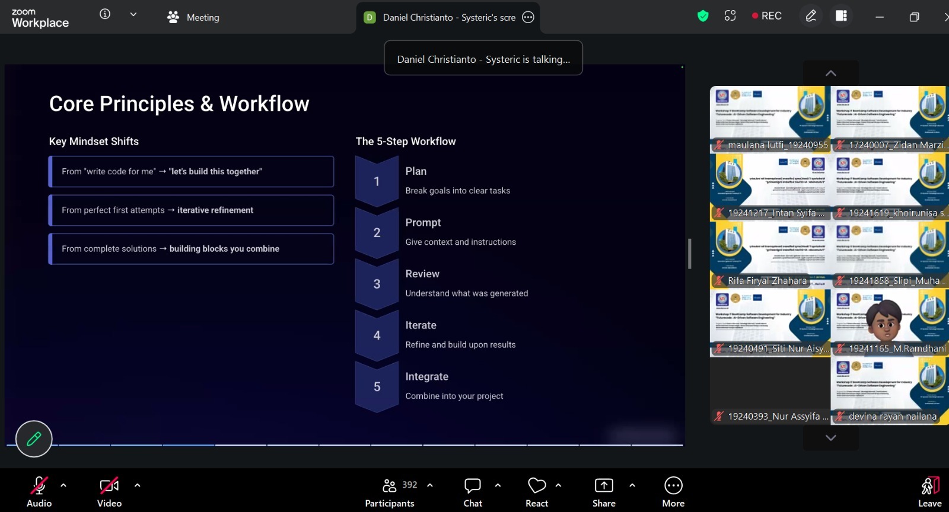The height and width of the screenshot is (512, 949).
Task: Click step 2 "Prompt" heading
Action: [423, 222]
